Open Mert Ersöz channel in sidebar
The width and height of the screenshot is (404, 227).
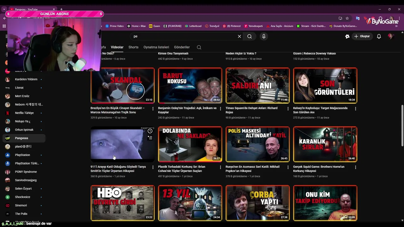(24, 96)
